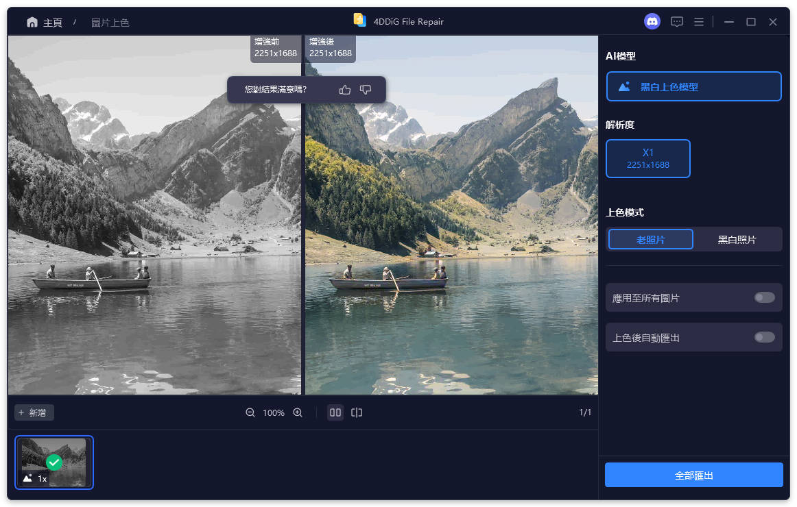Screen dimensions: 797x507
Task: Click 新增 to add another image
Action: [34, 412]
